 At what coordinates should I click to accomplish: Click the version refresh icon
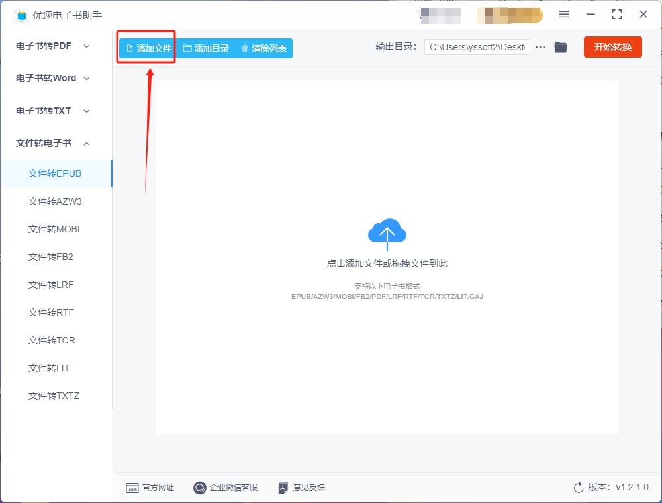click(x=579, y=488)
